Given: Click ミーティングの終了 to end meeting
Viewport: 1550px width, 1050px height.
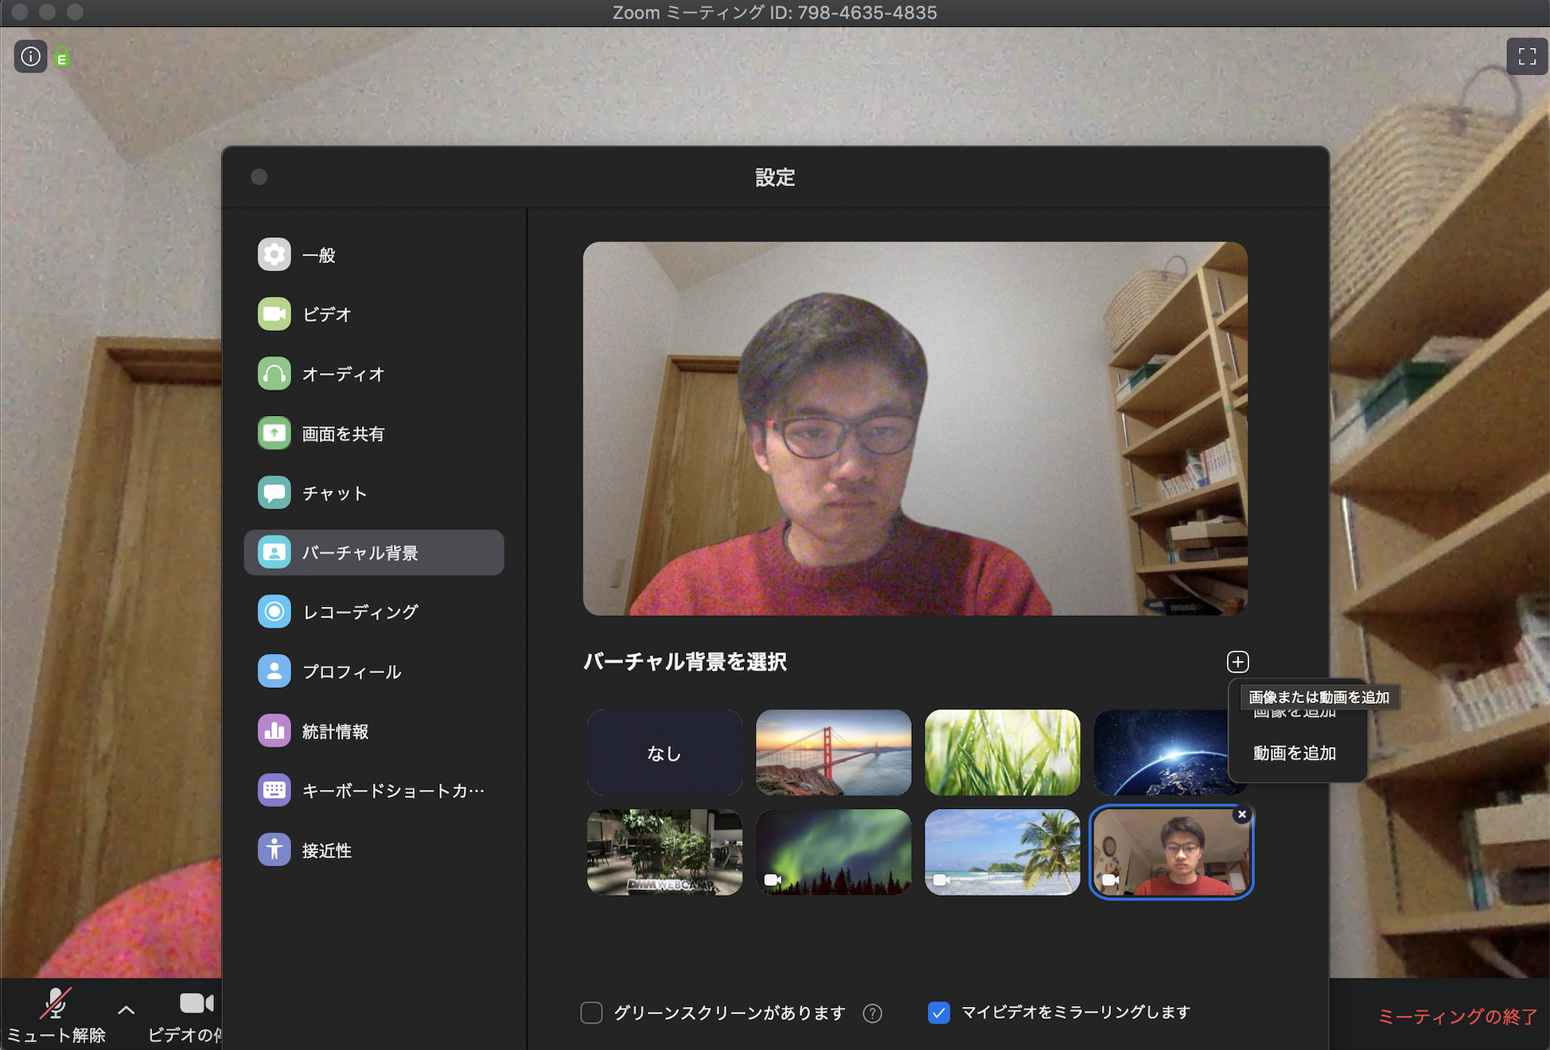Looking at the screenshot, I should click(x=1457, y=1017).
